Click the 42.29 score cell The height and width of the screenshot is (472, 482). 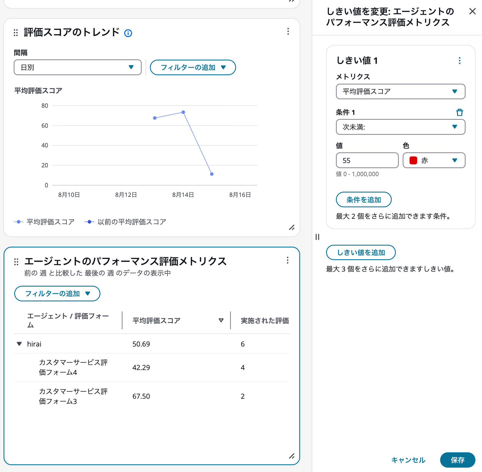(x=141, y=367)
